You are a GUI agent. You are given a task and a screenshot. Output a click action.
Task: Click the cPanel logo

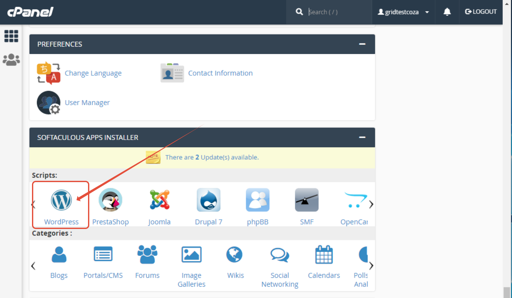[x=30, y=12]
